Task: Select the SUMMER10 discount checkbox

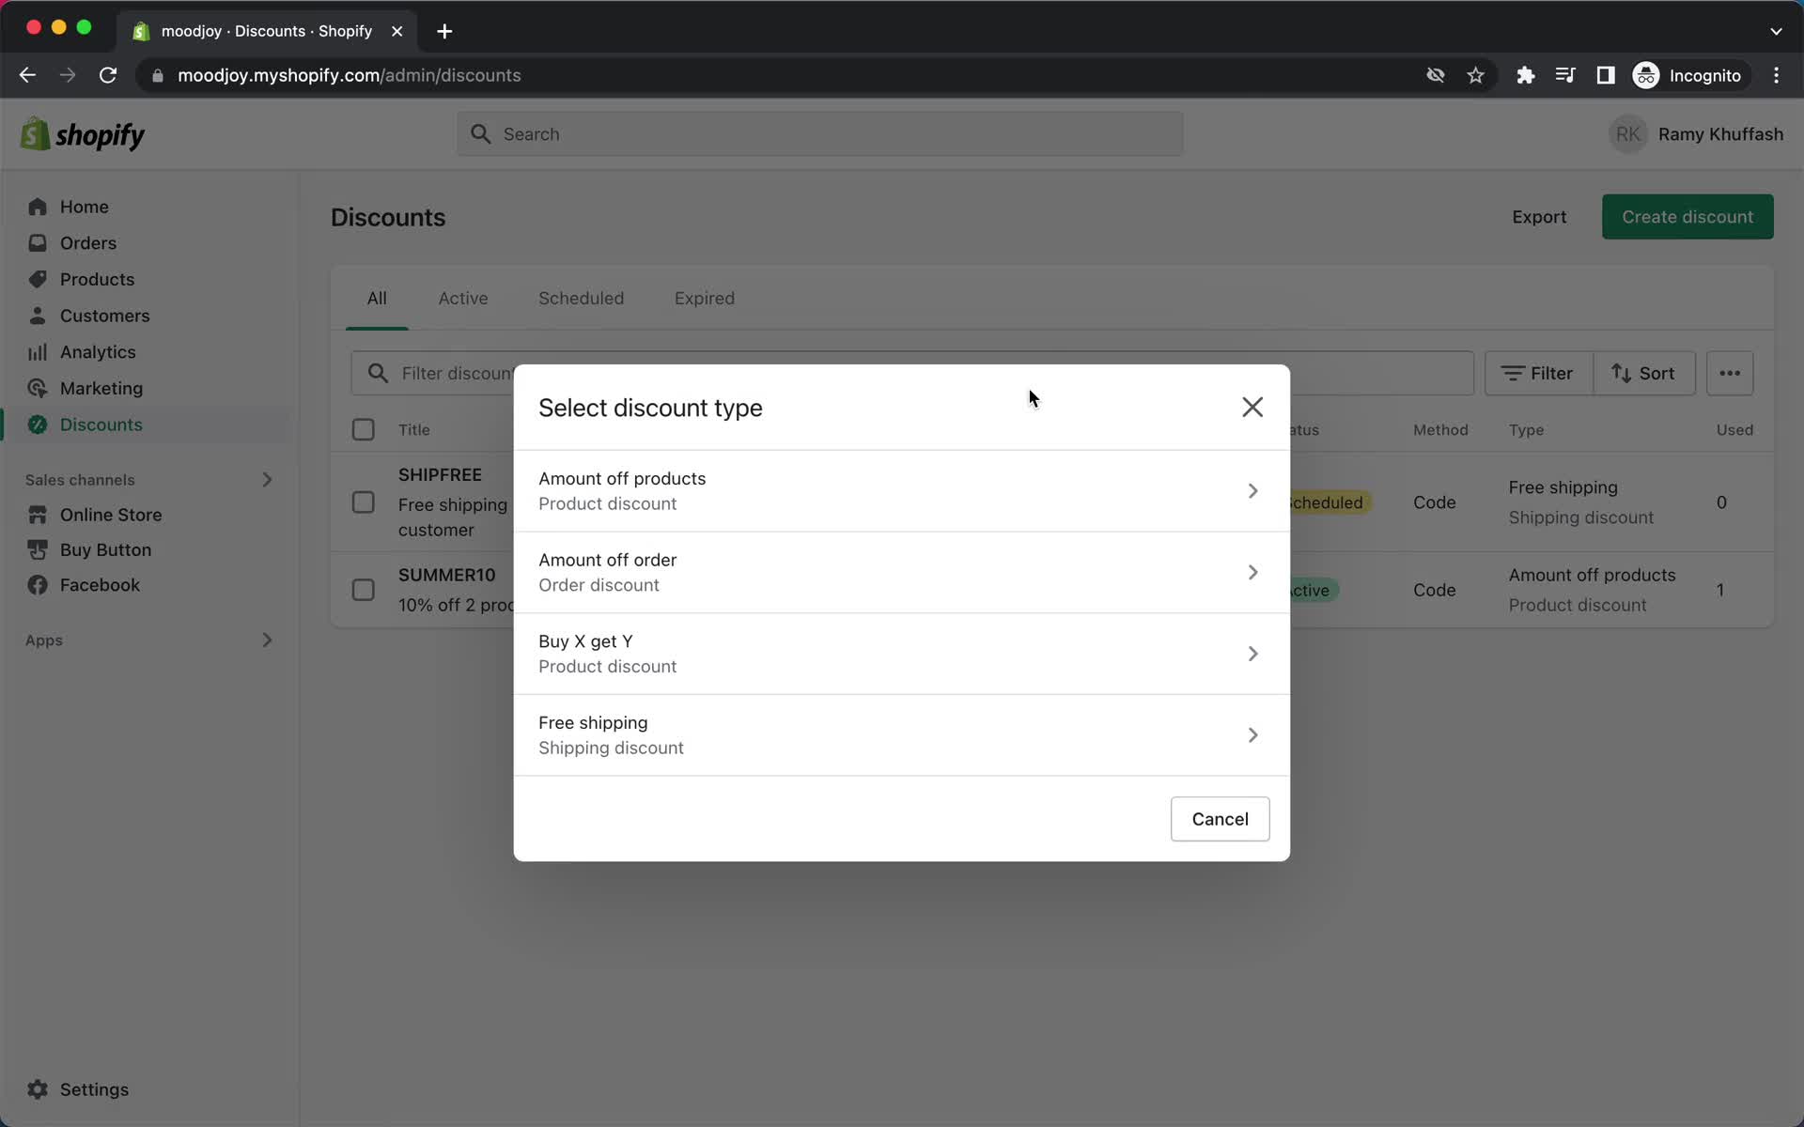Action: (364, 590)
